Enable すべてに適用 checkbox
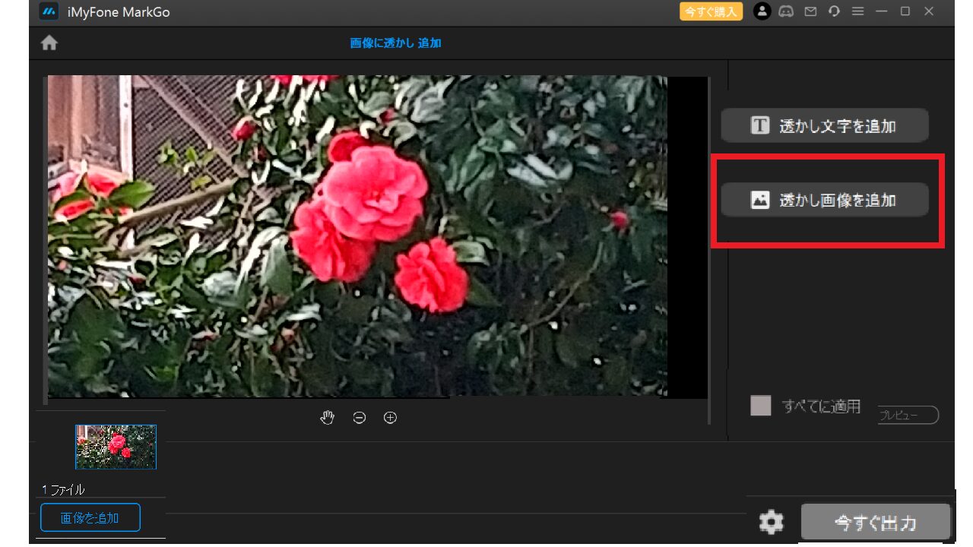 click(x=761, y=406)
